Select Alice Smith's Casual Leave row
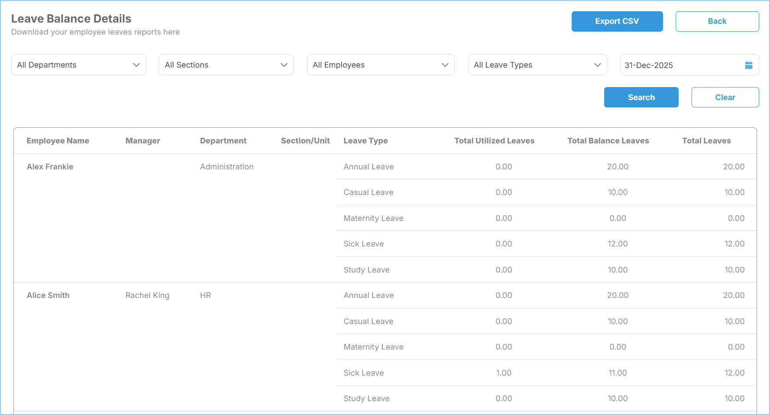The image size is (770, 415). (x=547, y=321)
